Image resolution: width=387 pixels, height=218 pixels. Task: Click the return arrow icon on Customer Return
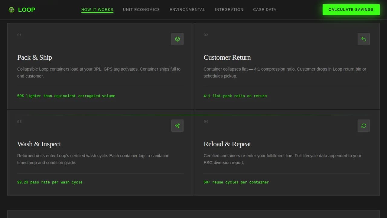coord(363,39)
